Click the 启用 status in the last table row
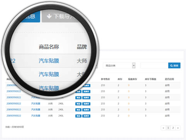This screenshot has width=186, height=140. click(167, 116)
